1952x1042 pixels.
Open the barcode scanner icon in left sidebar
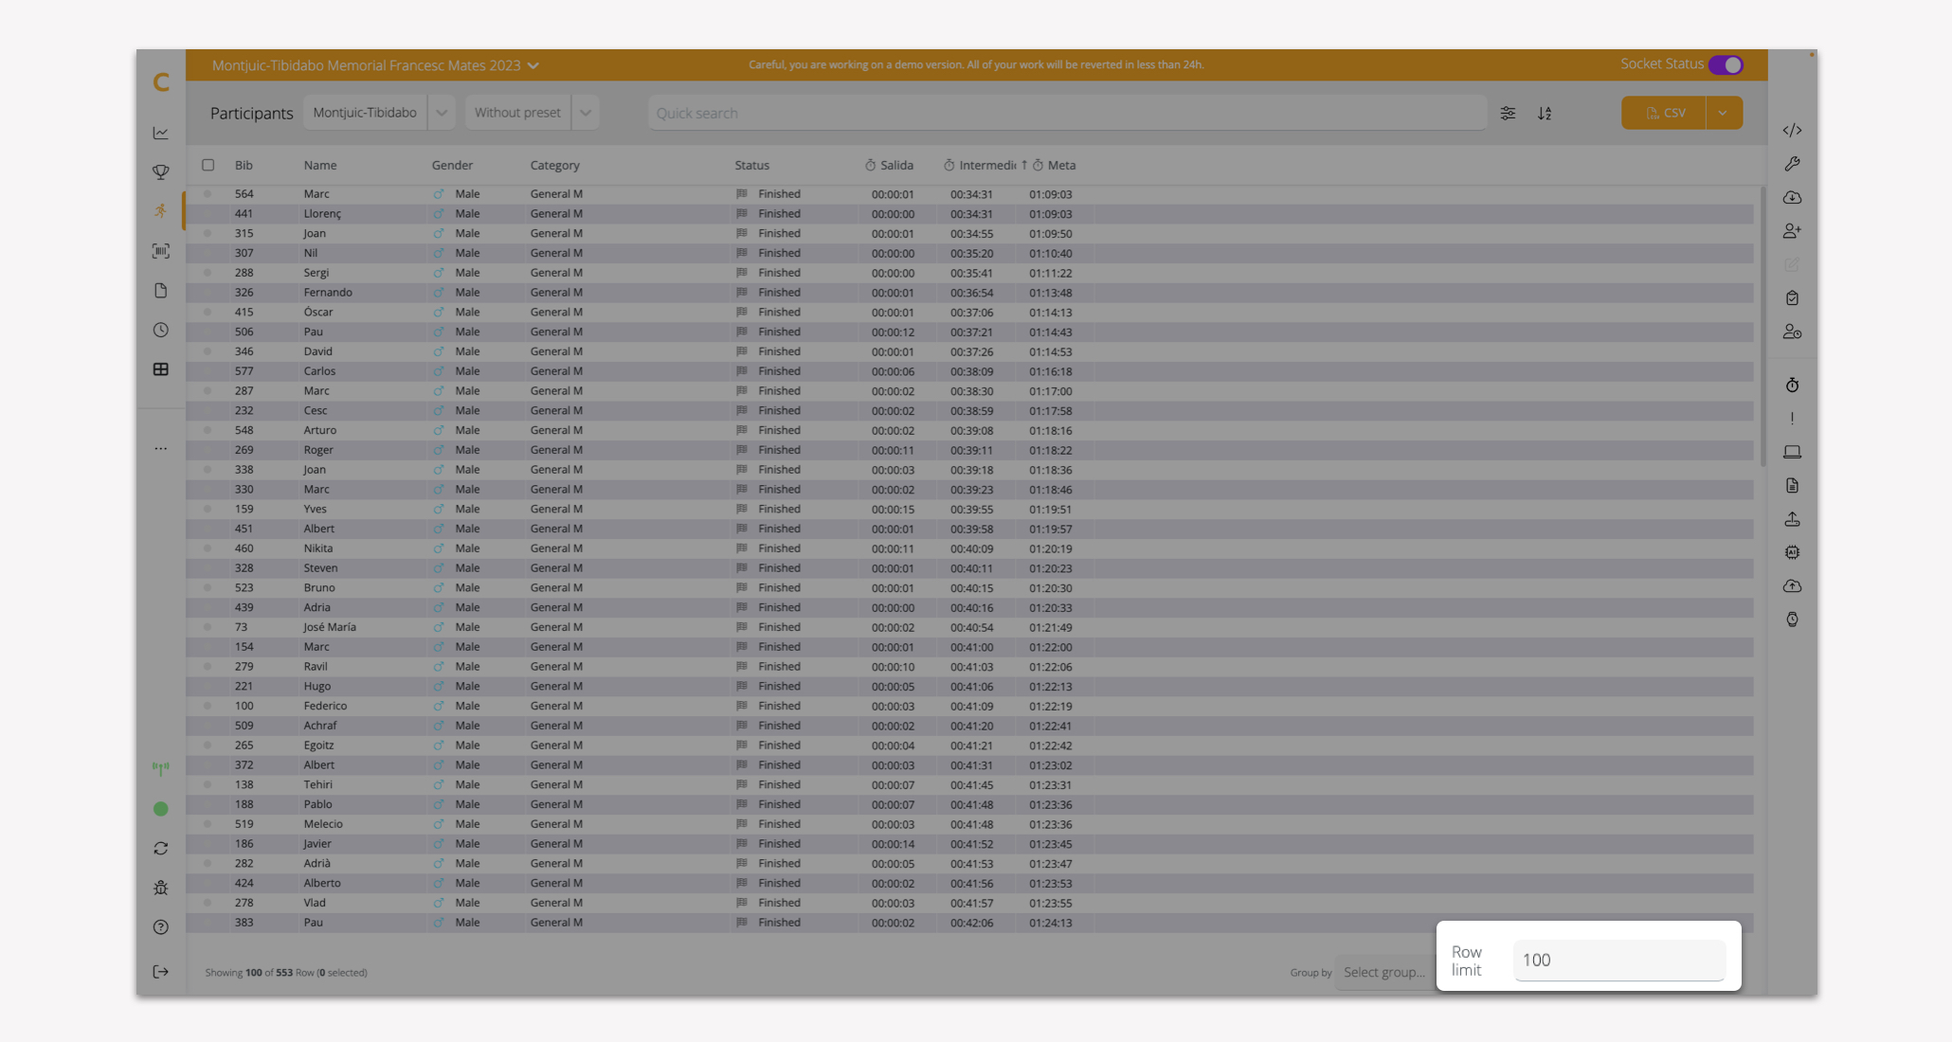coord(161,251)
